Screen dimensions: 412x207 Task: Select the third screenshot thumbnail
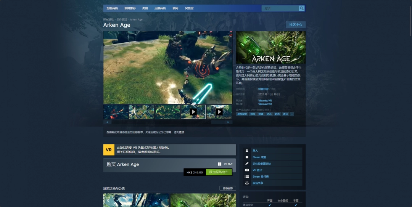[x=167, y=112]
